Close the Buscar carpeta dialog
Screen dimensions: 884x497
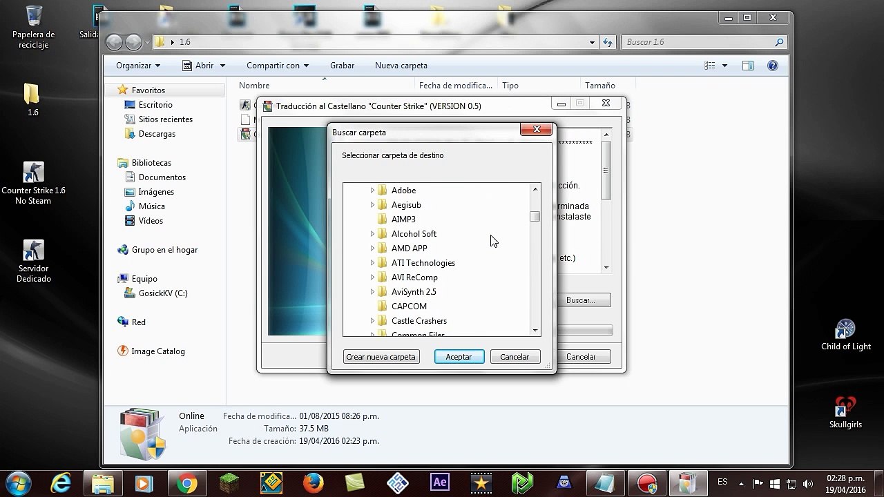536,130
